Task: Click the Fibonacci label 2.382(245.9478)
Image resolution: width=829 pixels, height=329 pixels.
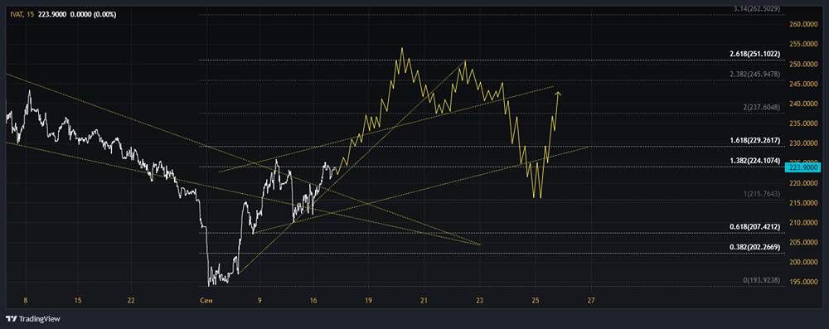Action: click(x=756, y=75)
